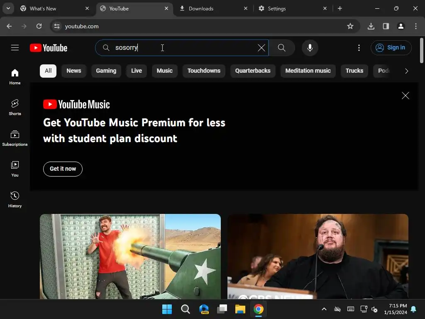Open Chrome profile icon
This screenshot has height=319, width=425.
401,26
